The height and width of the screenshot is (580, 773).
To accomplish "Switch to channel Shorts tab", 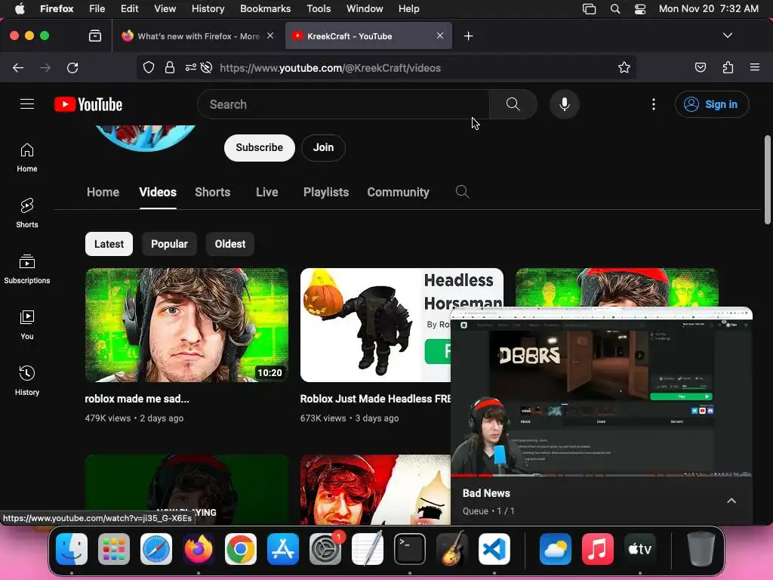I will coord(212,192).
